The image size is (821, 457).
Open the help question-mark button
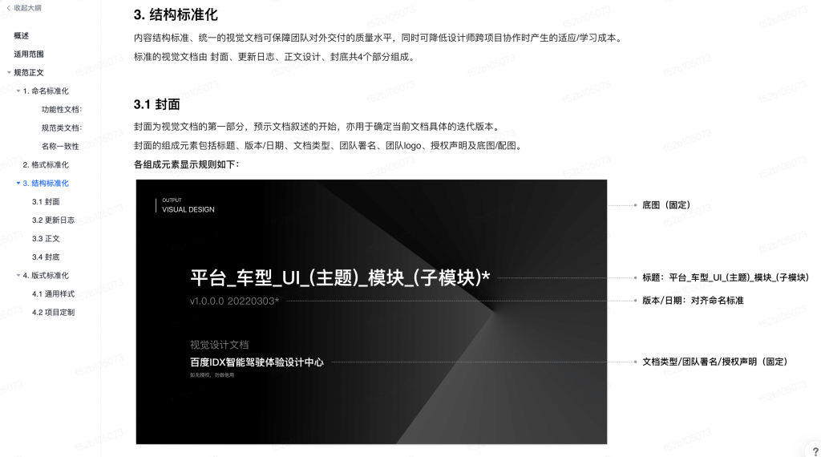(815, 451)
